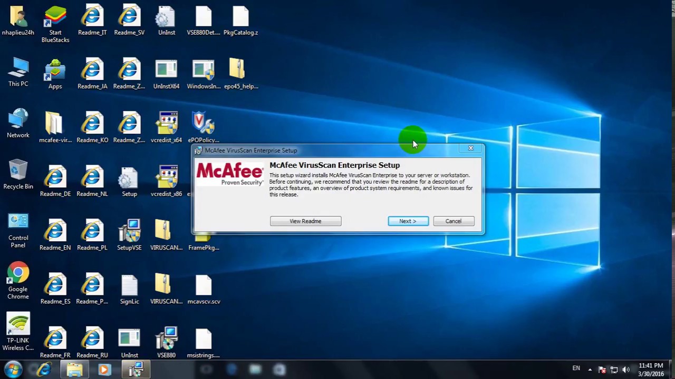The image size is (675, 379).
Task: Select the epo45_help... zipped folder
Action: (237, 69)
